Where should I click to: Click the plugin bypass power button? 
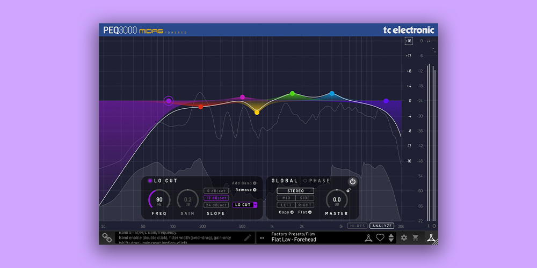[x=352, y=182]
